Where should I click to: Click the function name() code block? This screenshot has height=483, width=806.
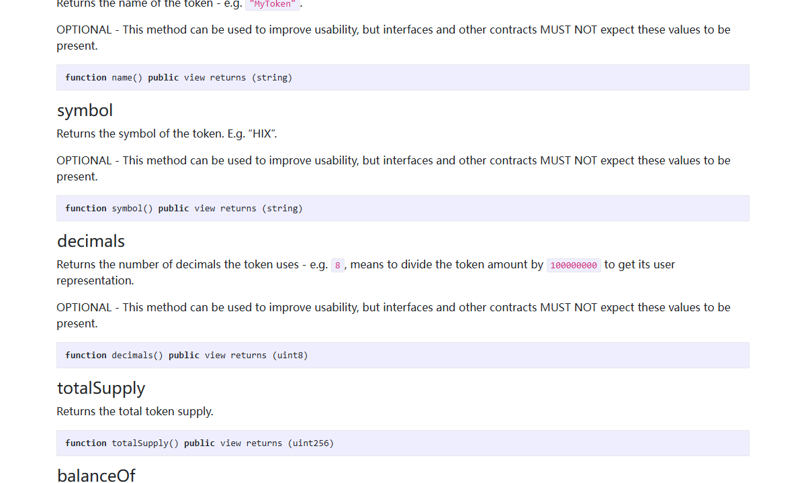pyautogui.click(x=403, y=77)
